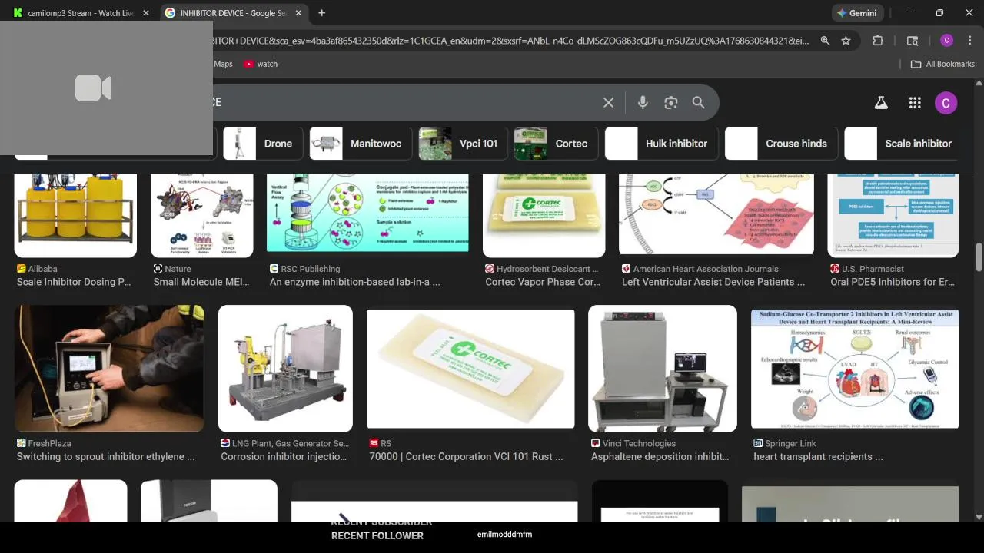Open 'Left Ventricular Assist Device Patients' link
The height and width of the screenshot is (553, 984).
[x=713, y=282]
